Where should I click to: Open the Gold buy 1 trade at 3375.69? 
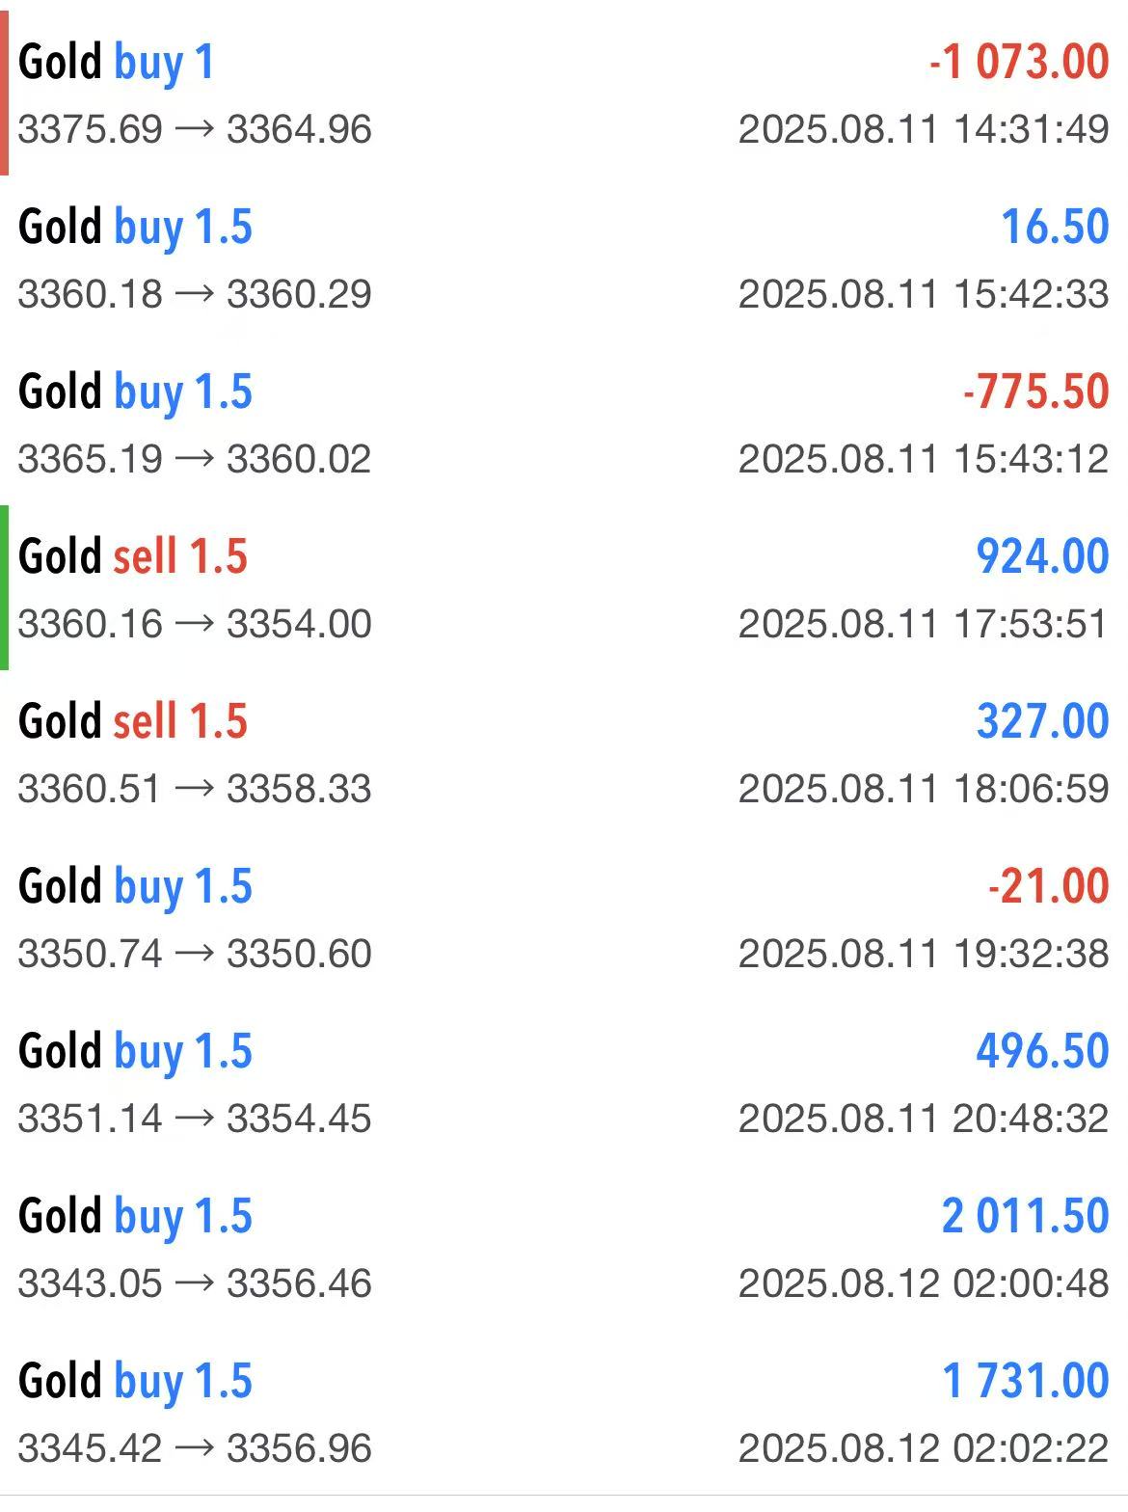click(564, 94)
